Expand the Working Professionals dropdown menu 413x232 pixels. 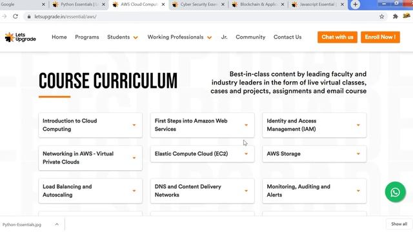(179, 37)
